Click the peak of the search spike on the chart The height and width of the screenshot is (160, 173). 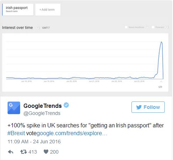(x=161, y=42)
